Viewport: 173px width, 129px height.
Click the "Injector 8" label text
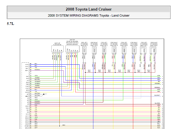point(154,45)
